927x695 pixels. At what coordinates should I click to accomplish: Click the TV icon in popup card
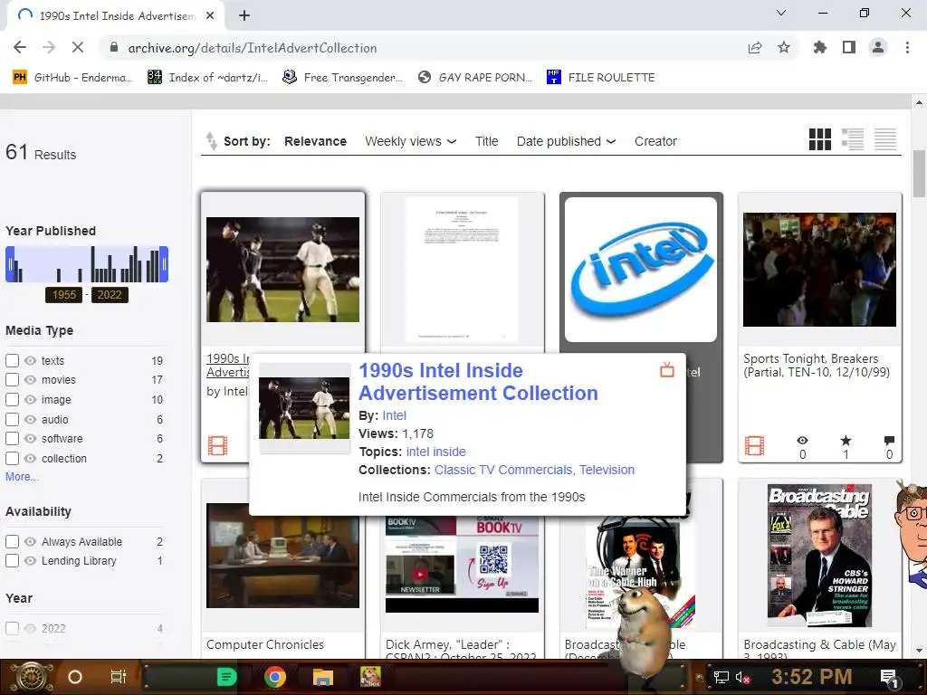coord(667,370)
